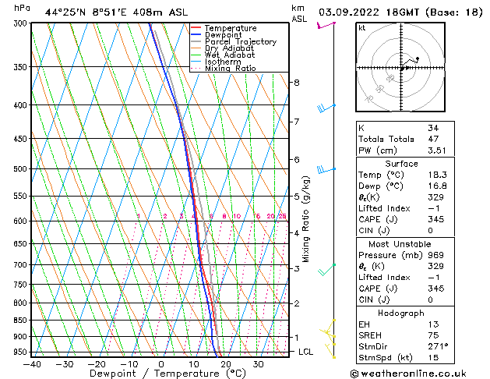Click the Surface CAPE (J) value 345
The image size is (490, 379).
pos(436,219)
